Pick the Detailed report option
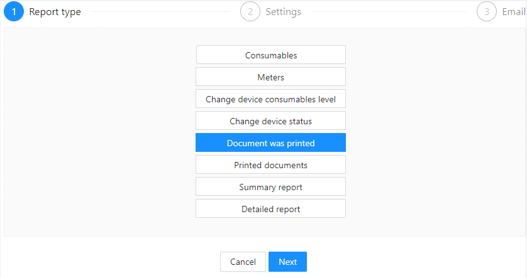The width and height of the screenshot is (527, 278). tap(270, 208)
